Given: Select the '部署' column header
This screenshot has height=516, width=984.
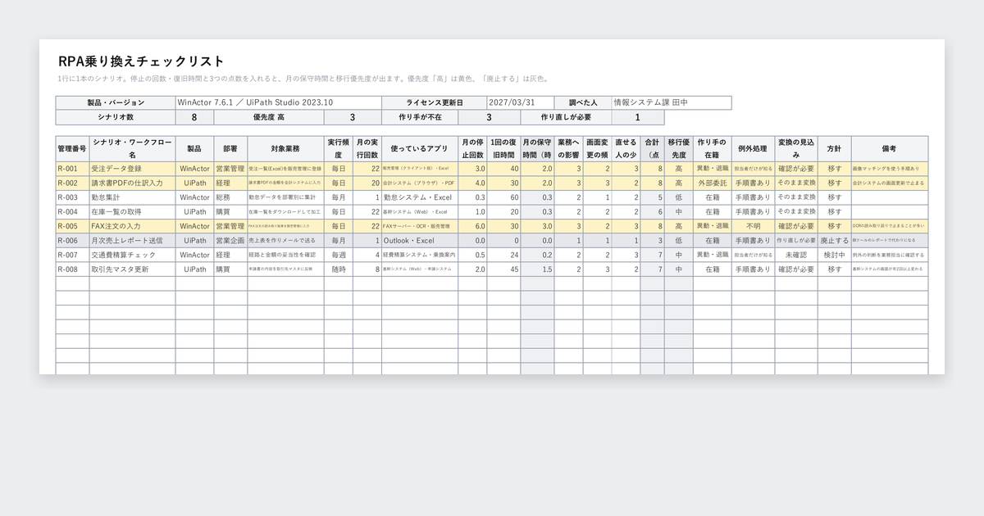Looking at the screenshot, I should (230, 149).
